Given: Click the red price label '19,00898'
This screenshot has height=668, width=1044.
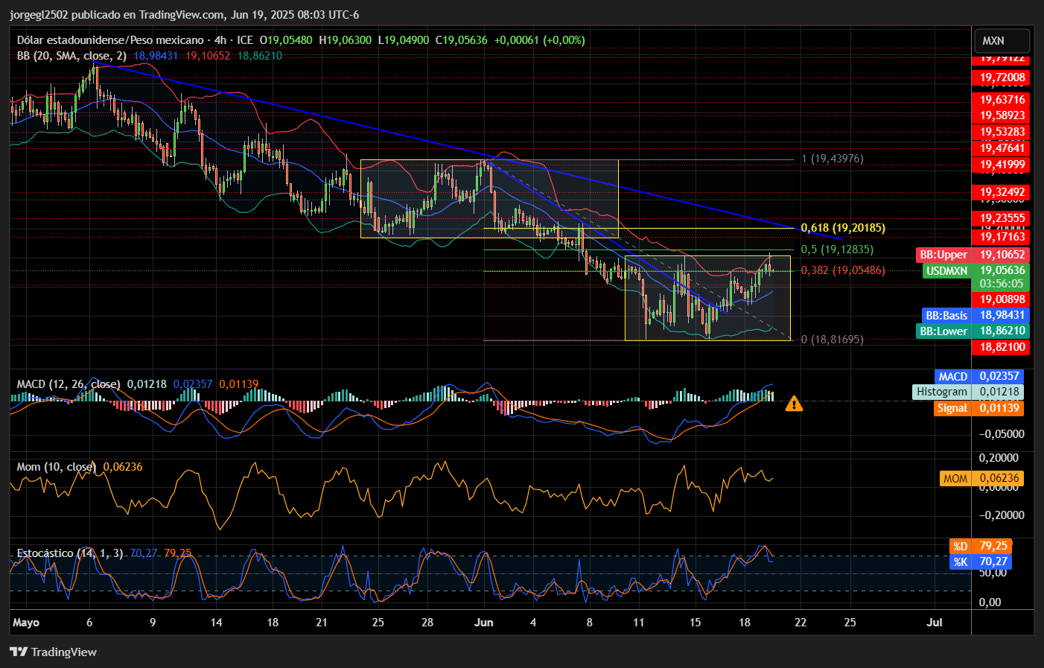Looking at the screenshot, I should click(1002, 299).
